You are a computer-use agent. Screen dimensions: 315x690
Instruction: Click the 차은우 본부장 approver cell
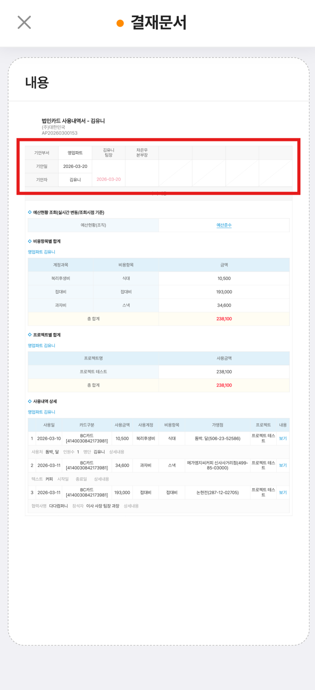pos(142,153)
